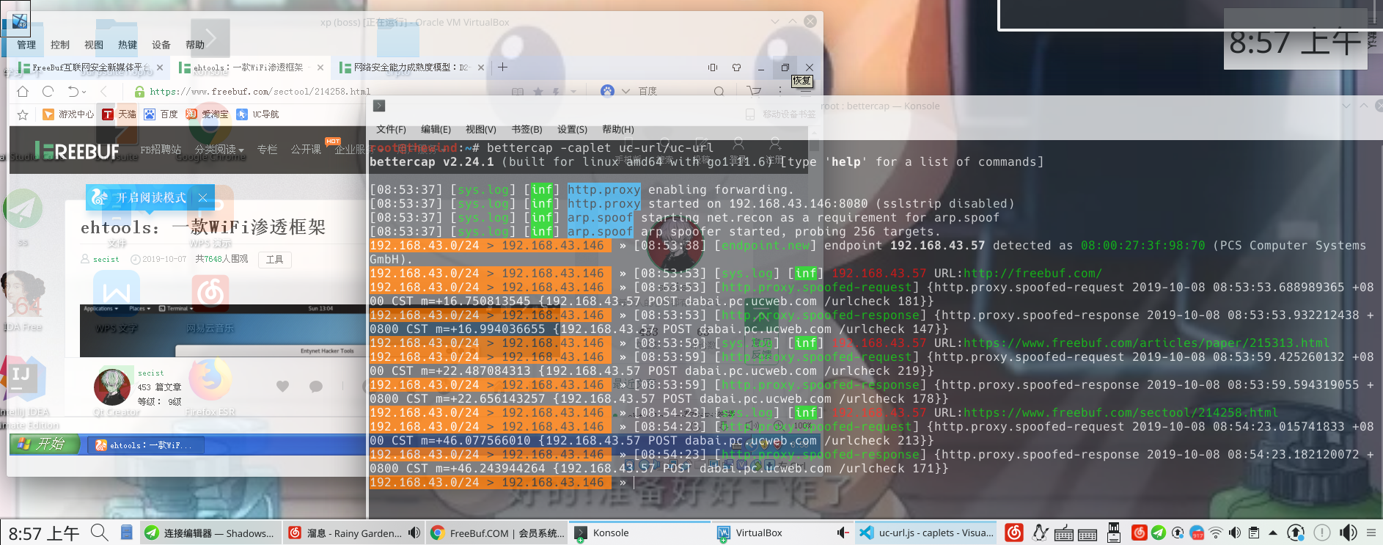Expand the 分类阅读 dropdown in FreeBuf nav
The width and height of the screenshot is (1383, 545).
click(219, 150)
